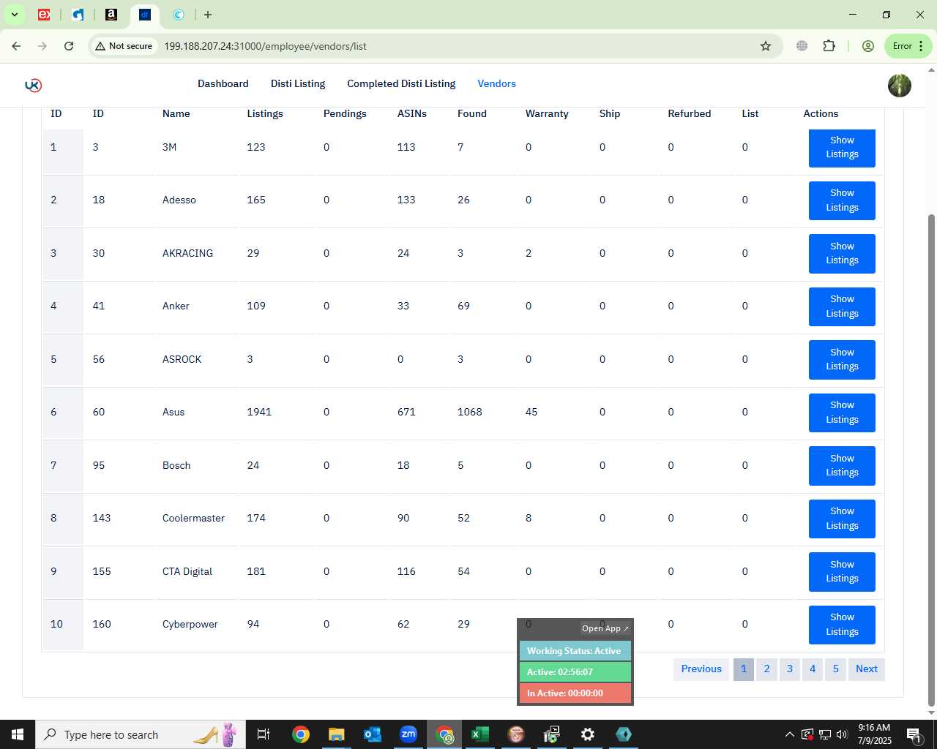Launch Chrome from the taskbar
The height and width of the screenshot is (749, 937).
coord(301,734)
